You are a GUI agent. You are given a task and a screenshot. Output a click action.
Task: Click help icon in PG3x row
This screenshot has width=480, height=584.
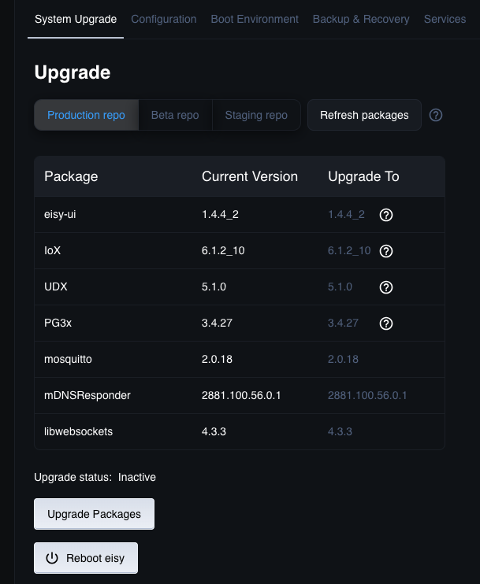(x=386, y=323)
